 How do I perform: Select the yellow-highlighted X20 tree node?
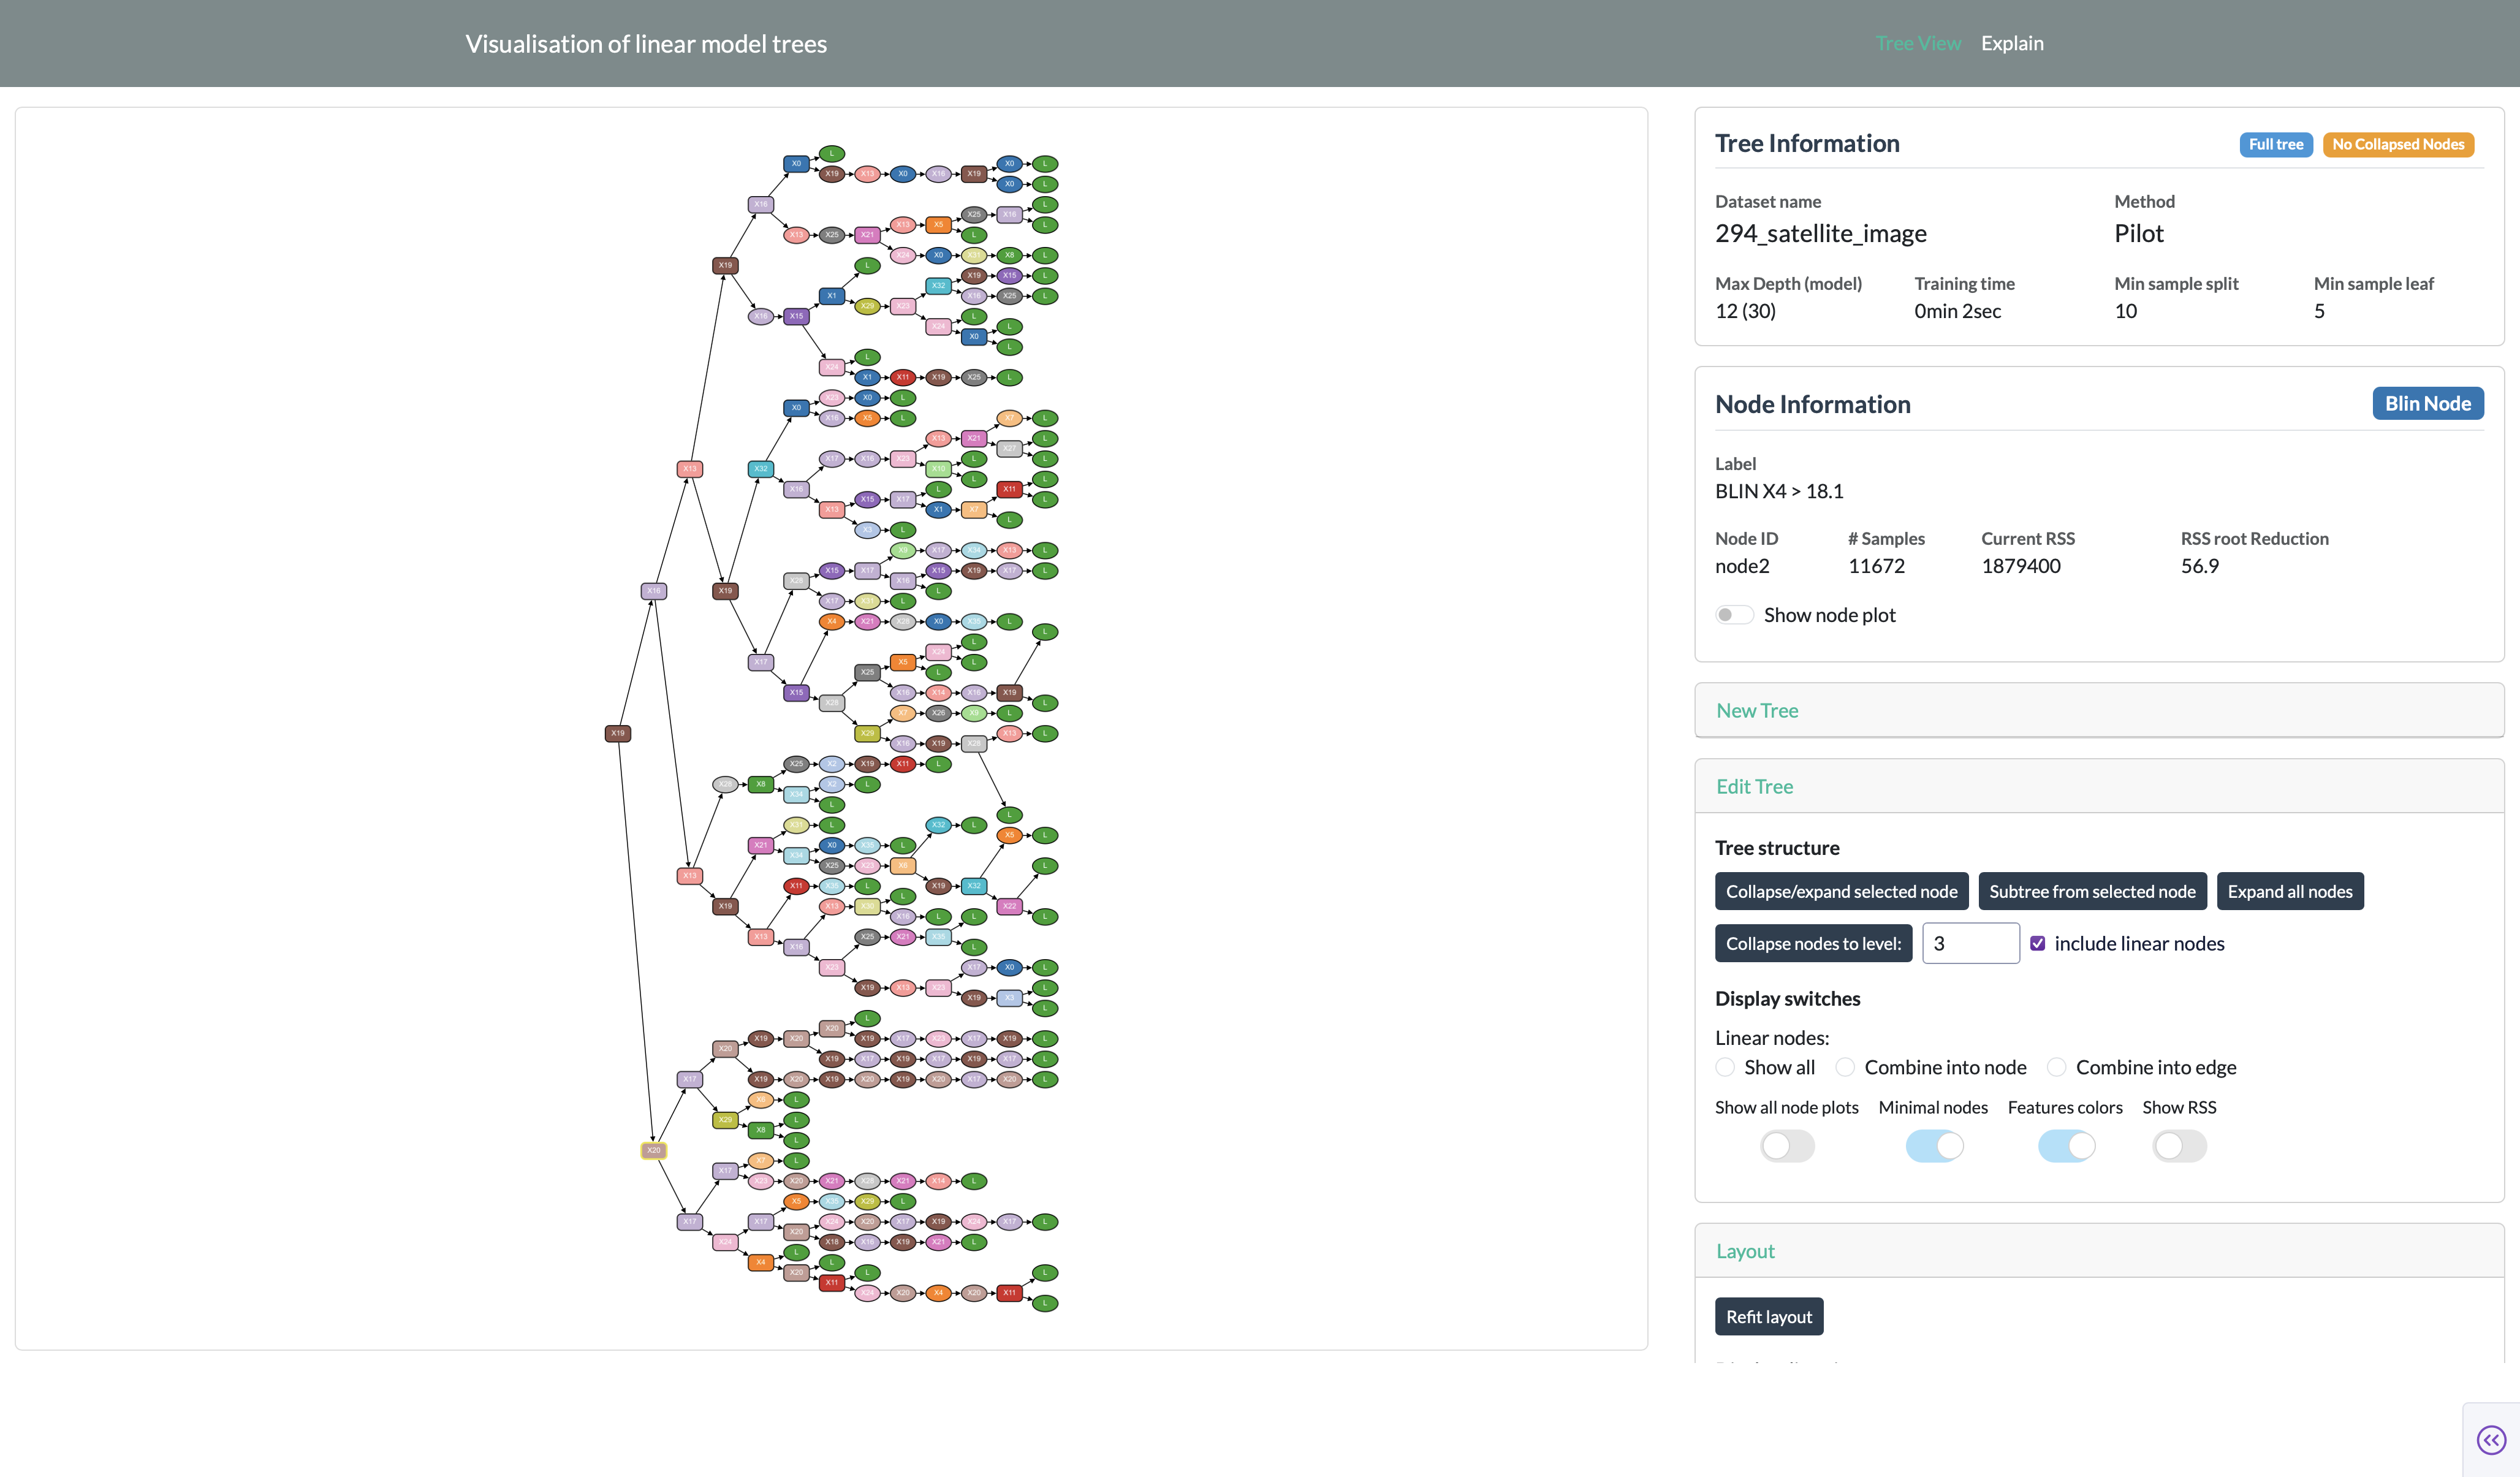(x=653, y=1150)
